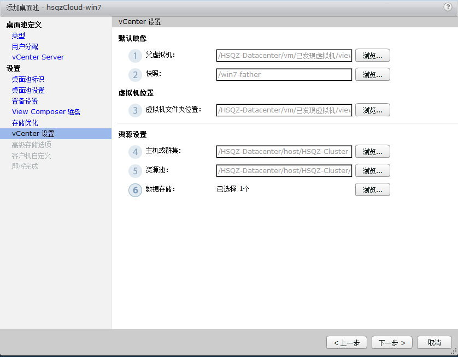Viewport: 458px width, 357px height.
Task: Click the window resize grip corner
Action: point(454,351)
